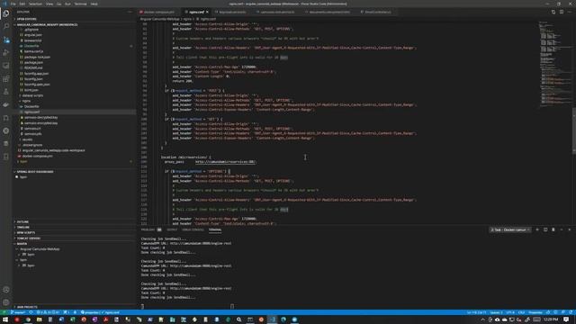Maximize the terminal panel with chevron
Screen dimensions: 576x324
pyautogui.click(x=562, y=229)
